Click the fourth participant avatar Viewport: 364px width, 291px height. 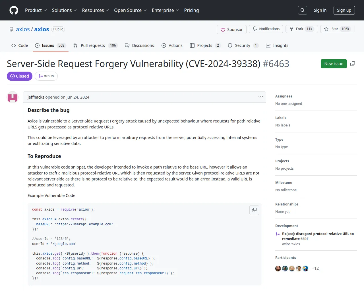299,269
